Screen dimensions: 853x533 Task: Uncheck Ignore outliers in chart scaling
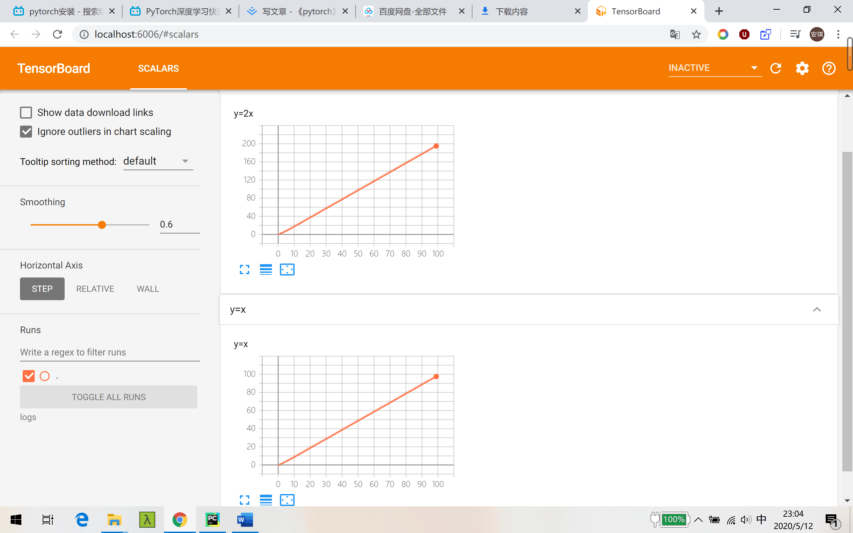tap(26, 132)
